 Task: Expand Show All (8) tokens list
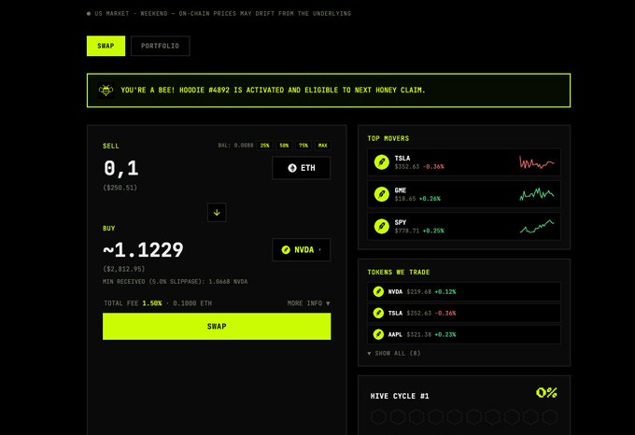(394, 353)
